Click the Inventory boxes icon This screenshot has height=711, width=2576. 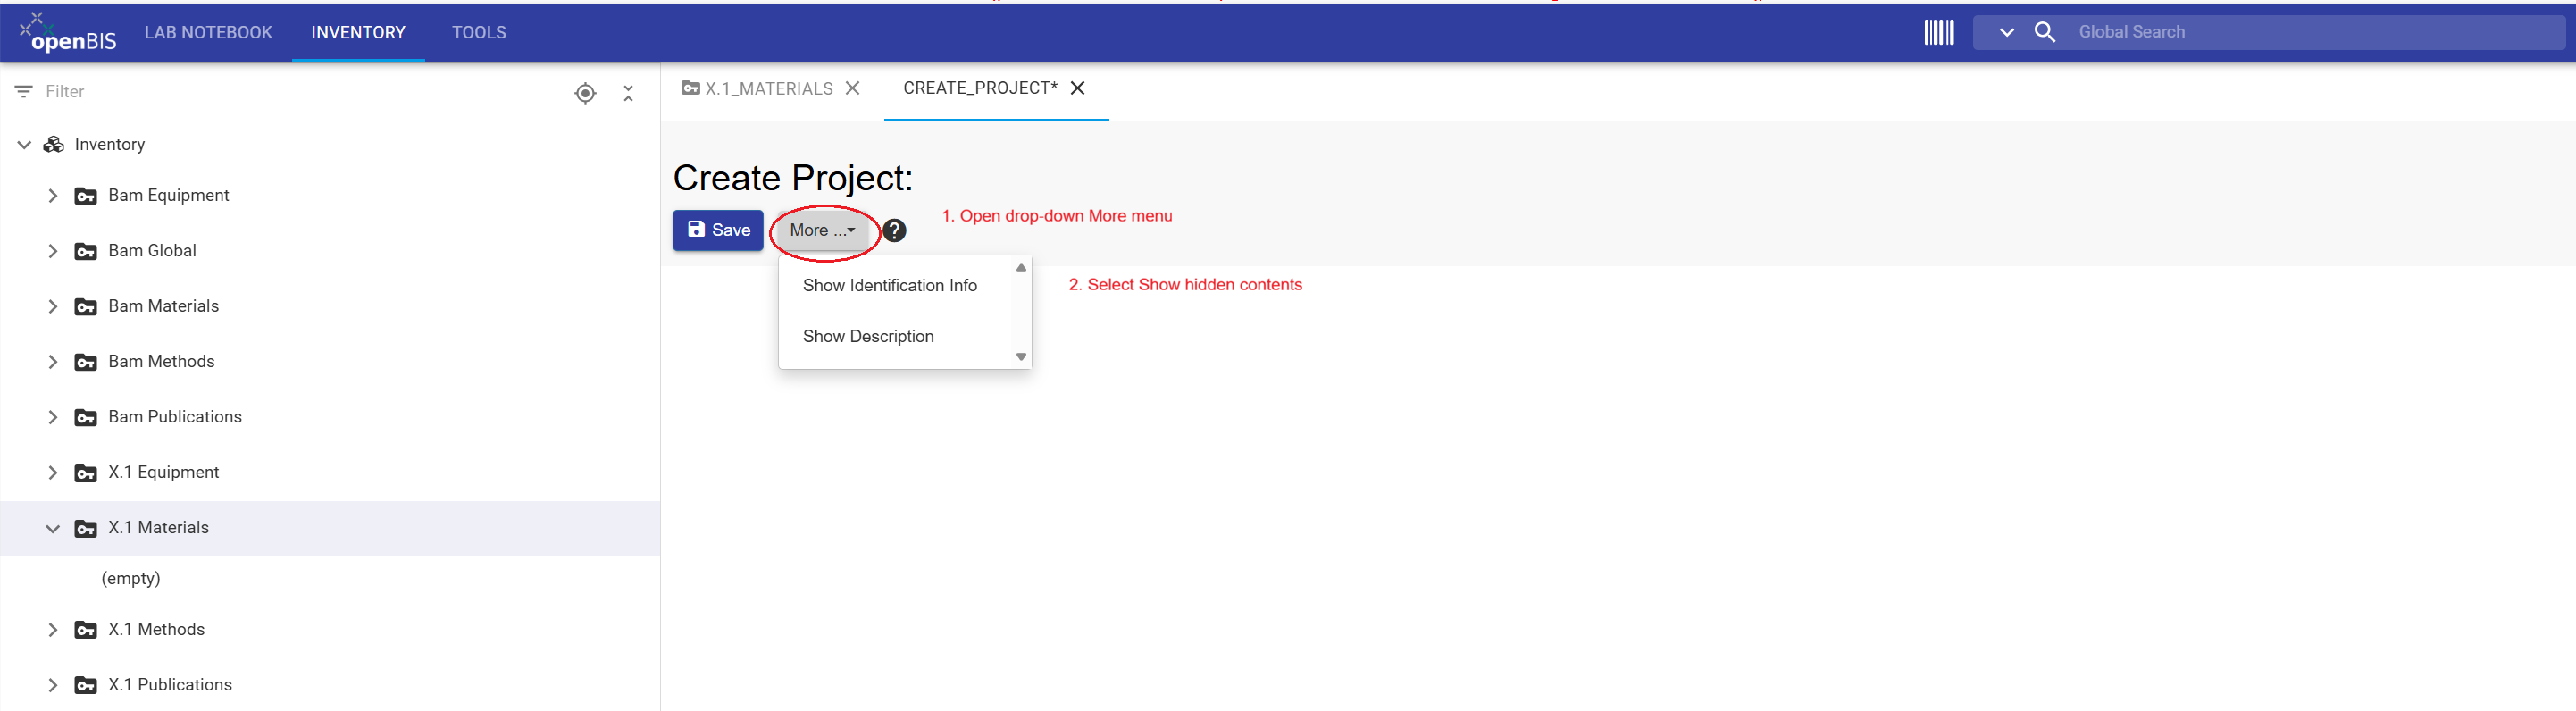[54, 144]
